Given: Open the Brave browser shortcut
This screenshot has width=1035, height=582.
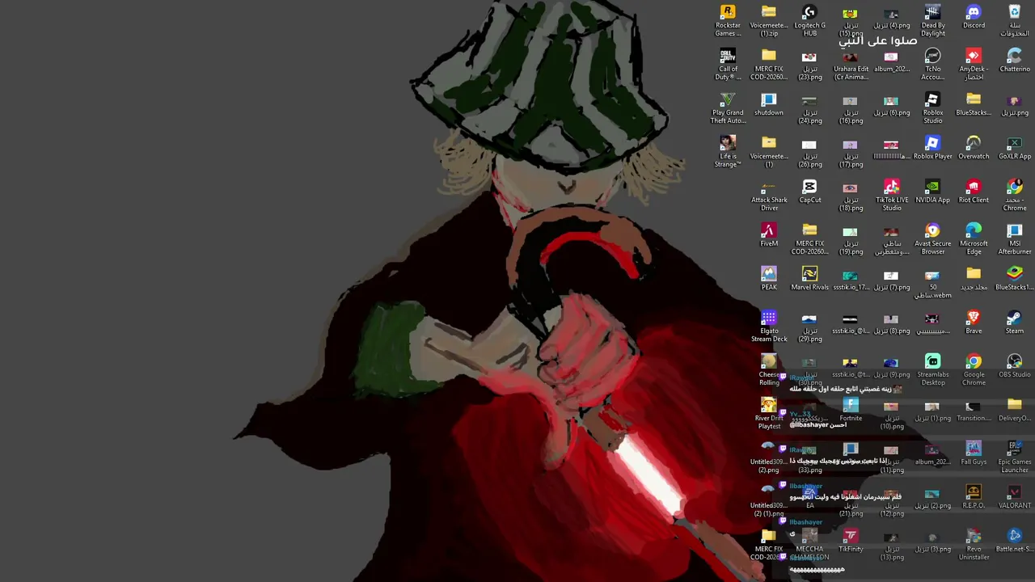Looking at the screenshot, I should click(974, 322).
